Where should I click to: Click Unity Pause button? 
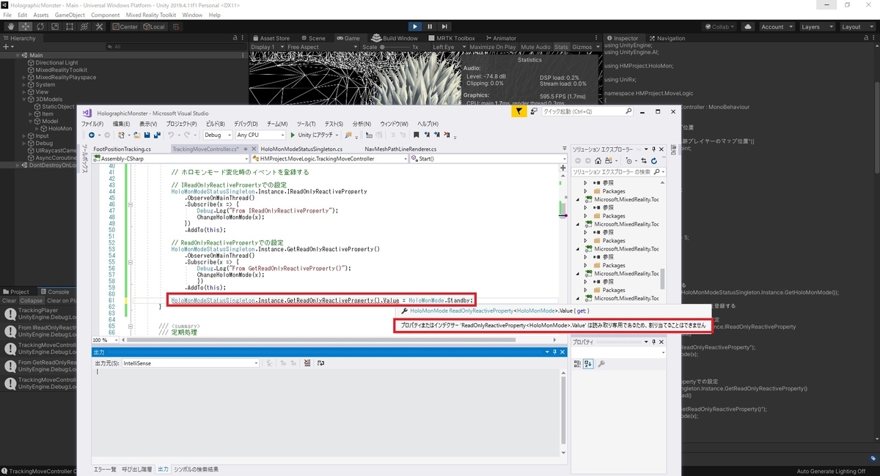[x=430, y=26]
